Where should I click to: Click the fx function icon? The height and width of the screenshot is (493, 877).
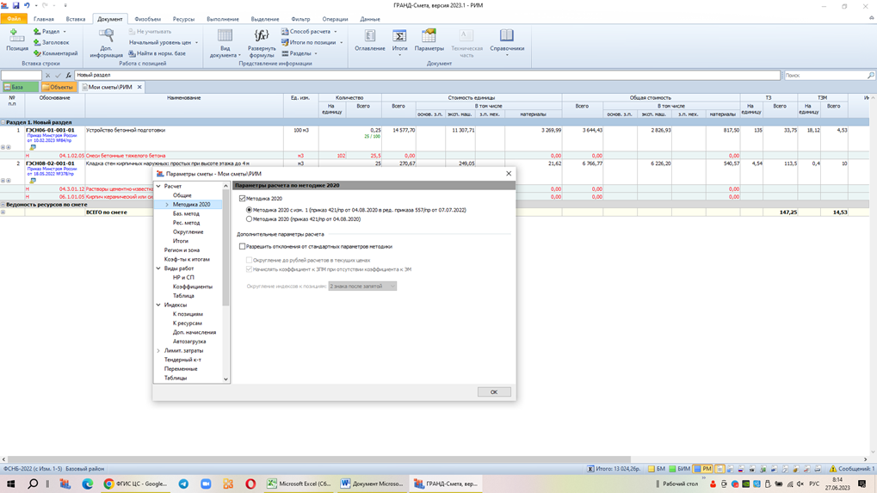(x=68, y=75)
